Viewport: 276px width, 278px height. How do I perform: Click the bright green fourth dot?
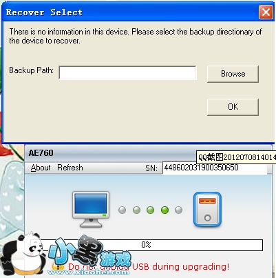coord(164,210)
